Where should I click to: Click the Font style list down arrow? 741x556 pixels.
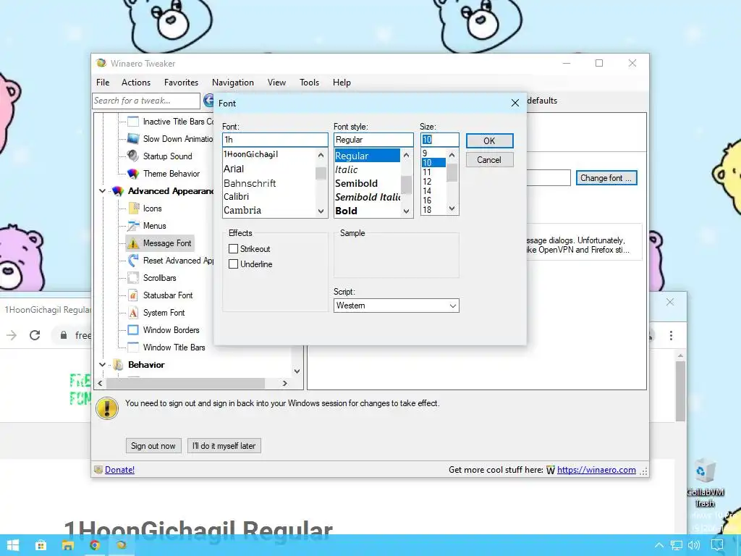(406, 211)
